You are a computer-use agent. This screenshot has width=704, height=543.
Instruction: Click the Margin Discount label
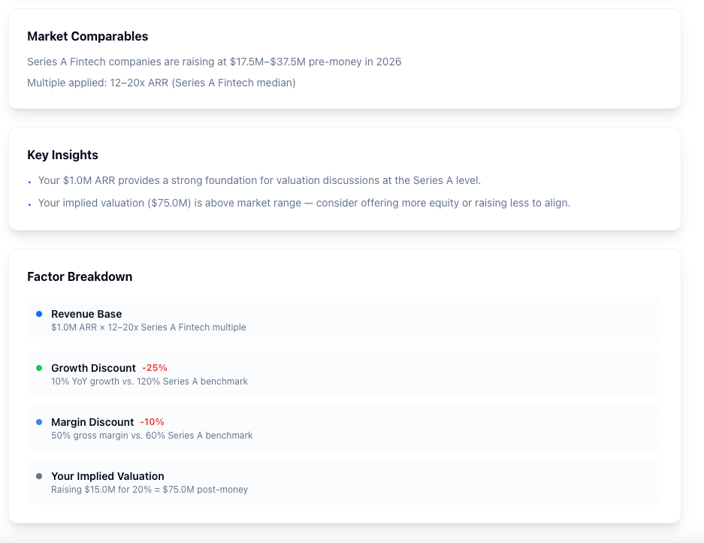(92, 422)
